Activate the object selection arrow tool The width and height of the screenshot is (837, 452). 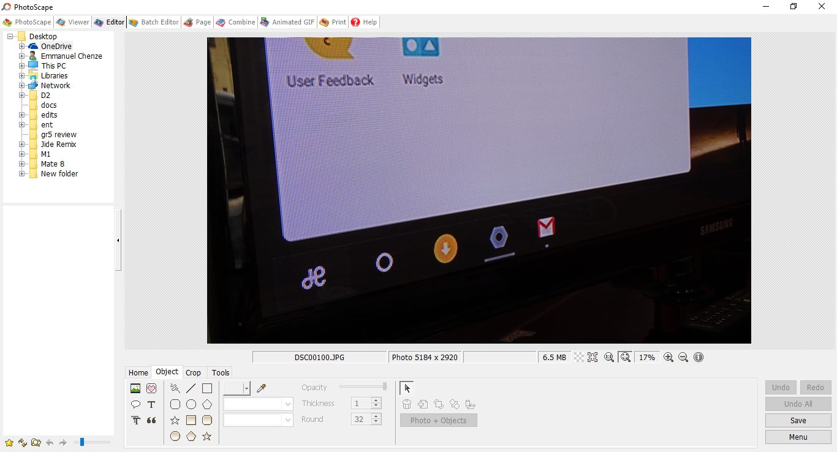tap(407, 388)
